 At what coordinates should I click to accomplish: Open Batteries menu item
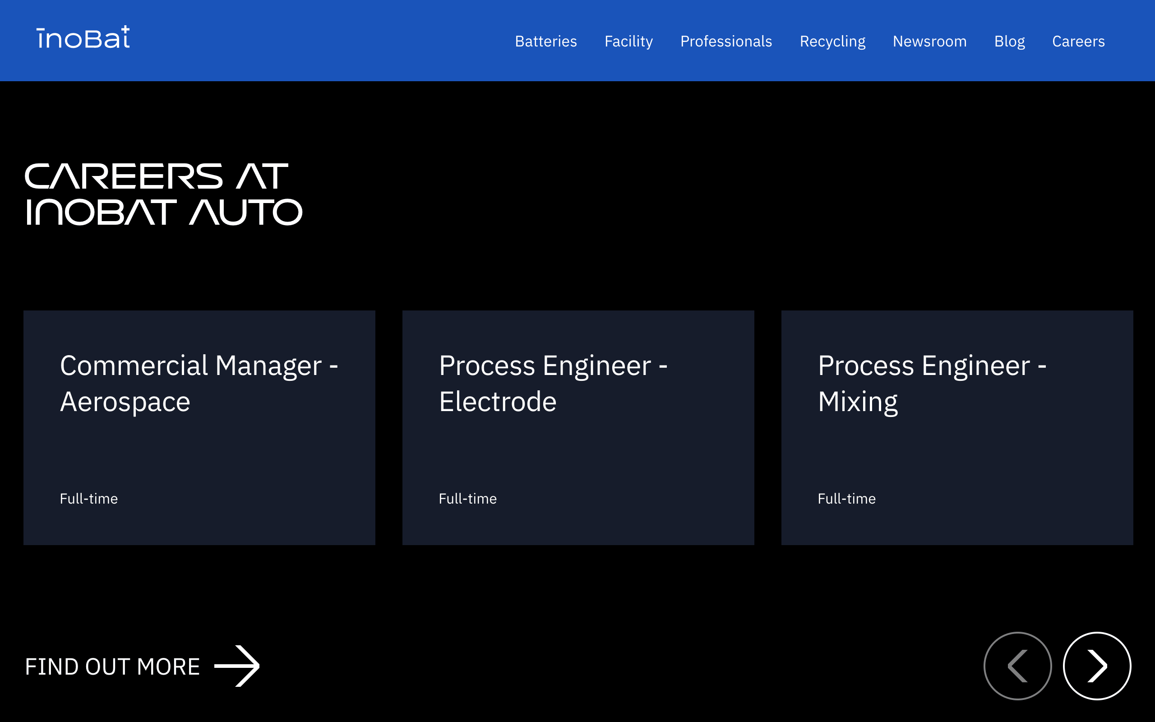point(546,42)
